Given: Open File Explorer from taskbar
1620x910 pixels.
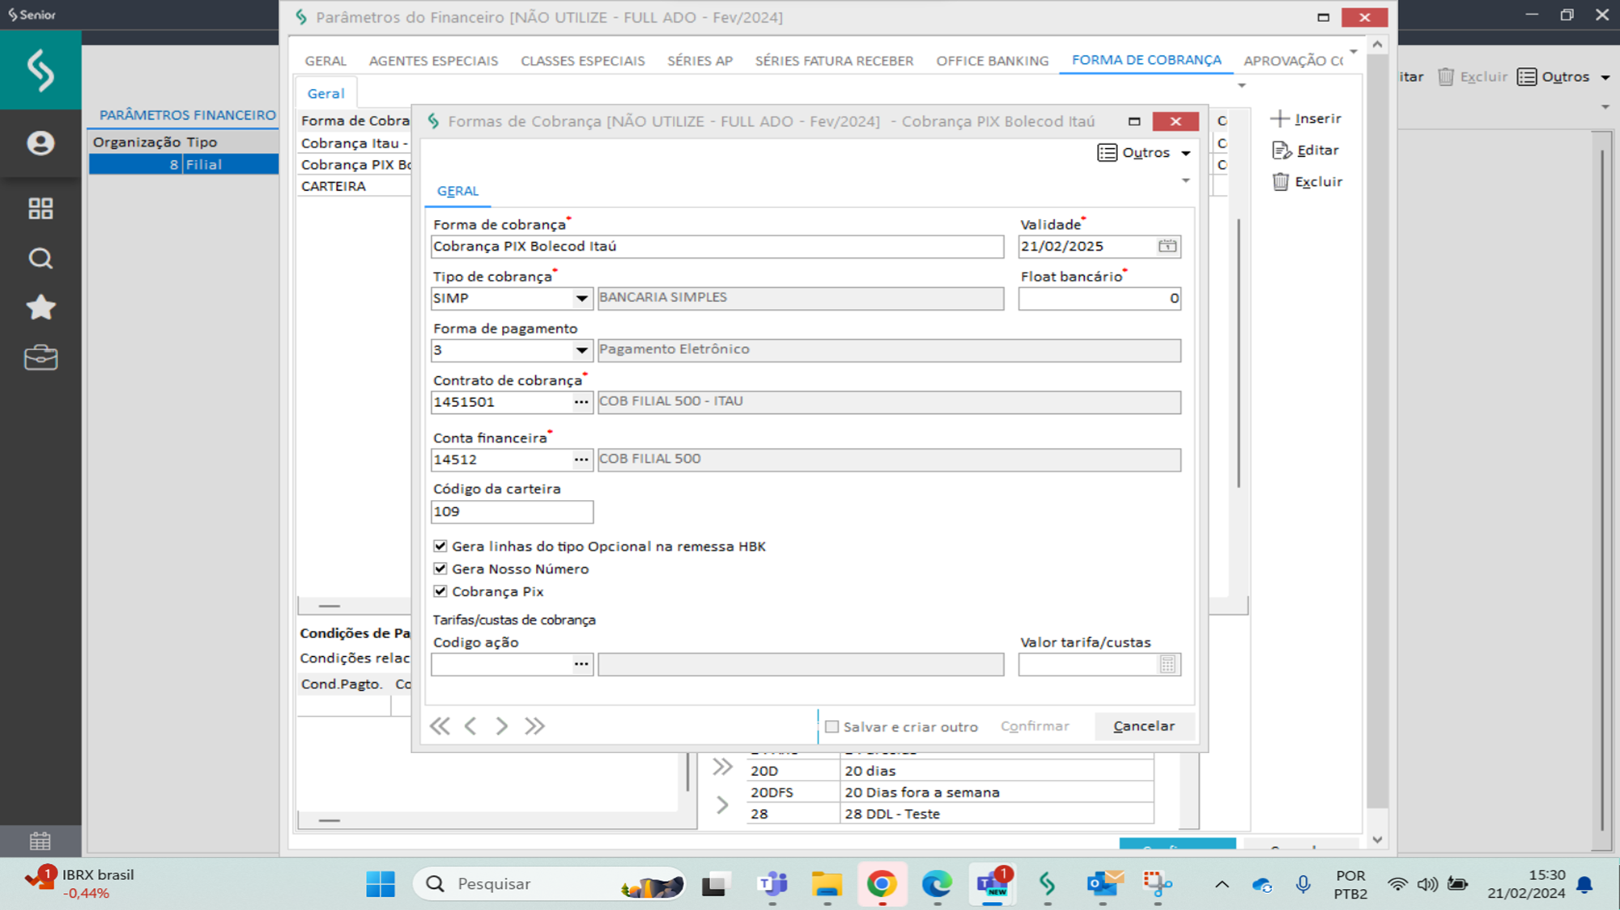Looking at the screenshot, I should pyautogui.click(x=827, y=883).
